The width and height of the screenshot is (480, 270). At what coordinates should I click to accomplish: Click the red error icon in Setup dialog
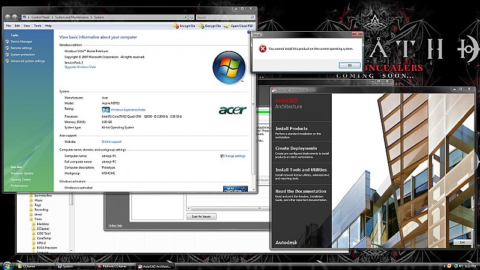[263, 49]
